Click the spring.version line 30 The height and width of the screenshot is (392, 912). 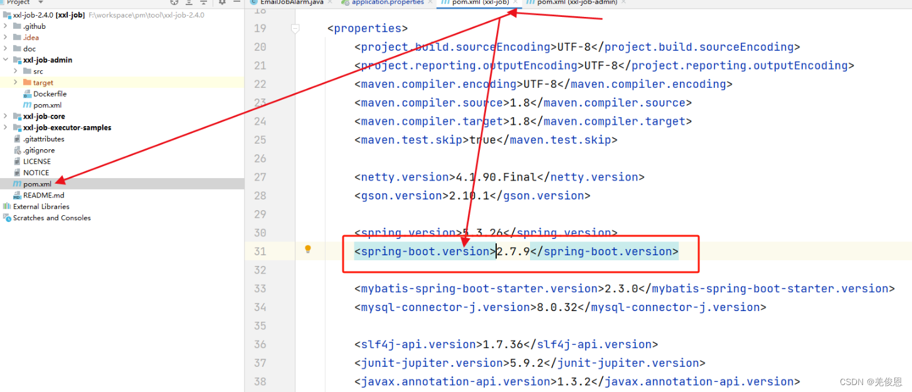coord(485,233)
